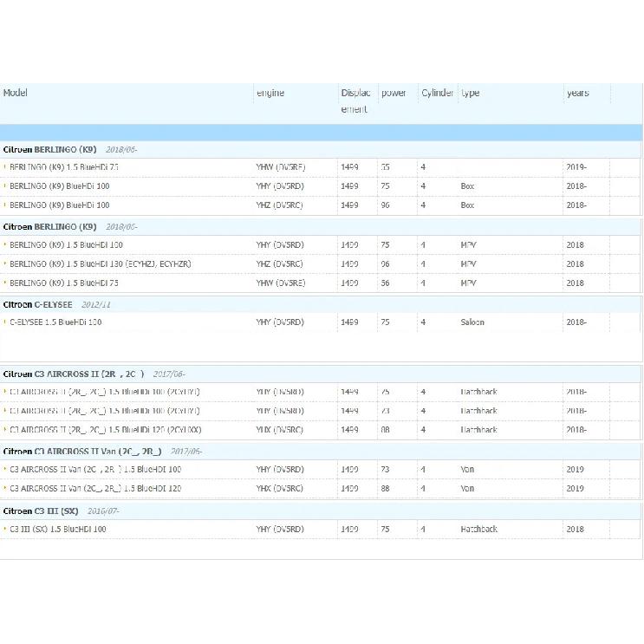Screen dimensions: 644x644
Task: Select the power column header
Action: click(x=394, y=93)
